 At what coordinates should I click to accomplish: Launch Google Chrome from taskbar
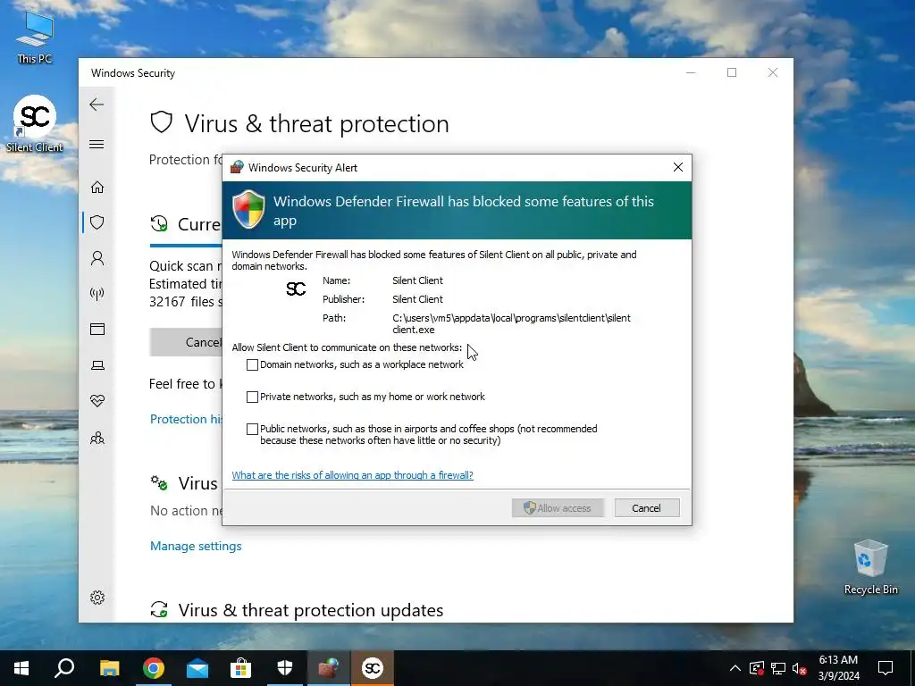point(153,668)
